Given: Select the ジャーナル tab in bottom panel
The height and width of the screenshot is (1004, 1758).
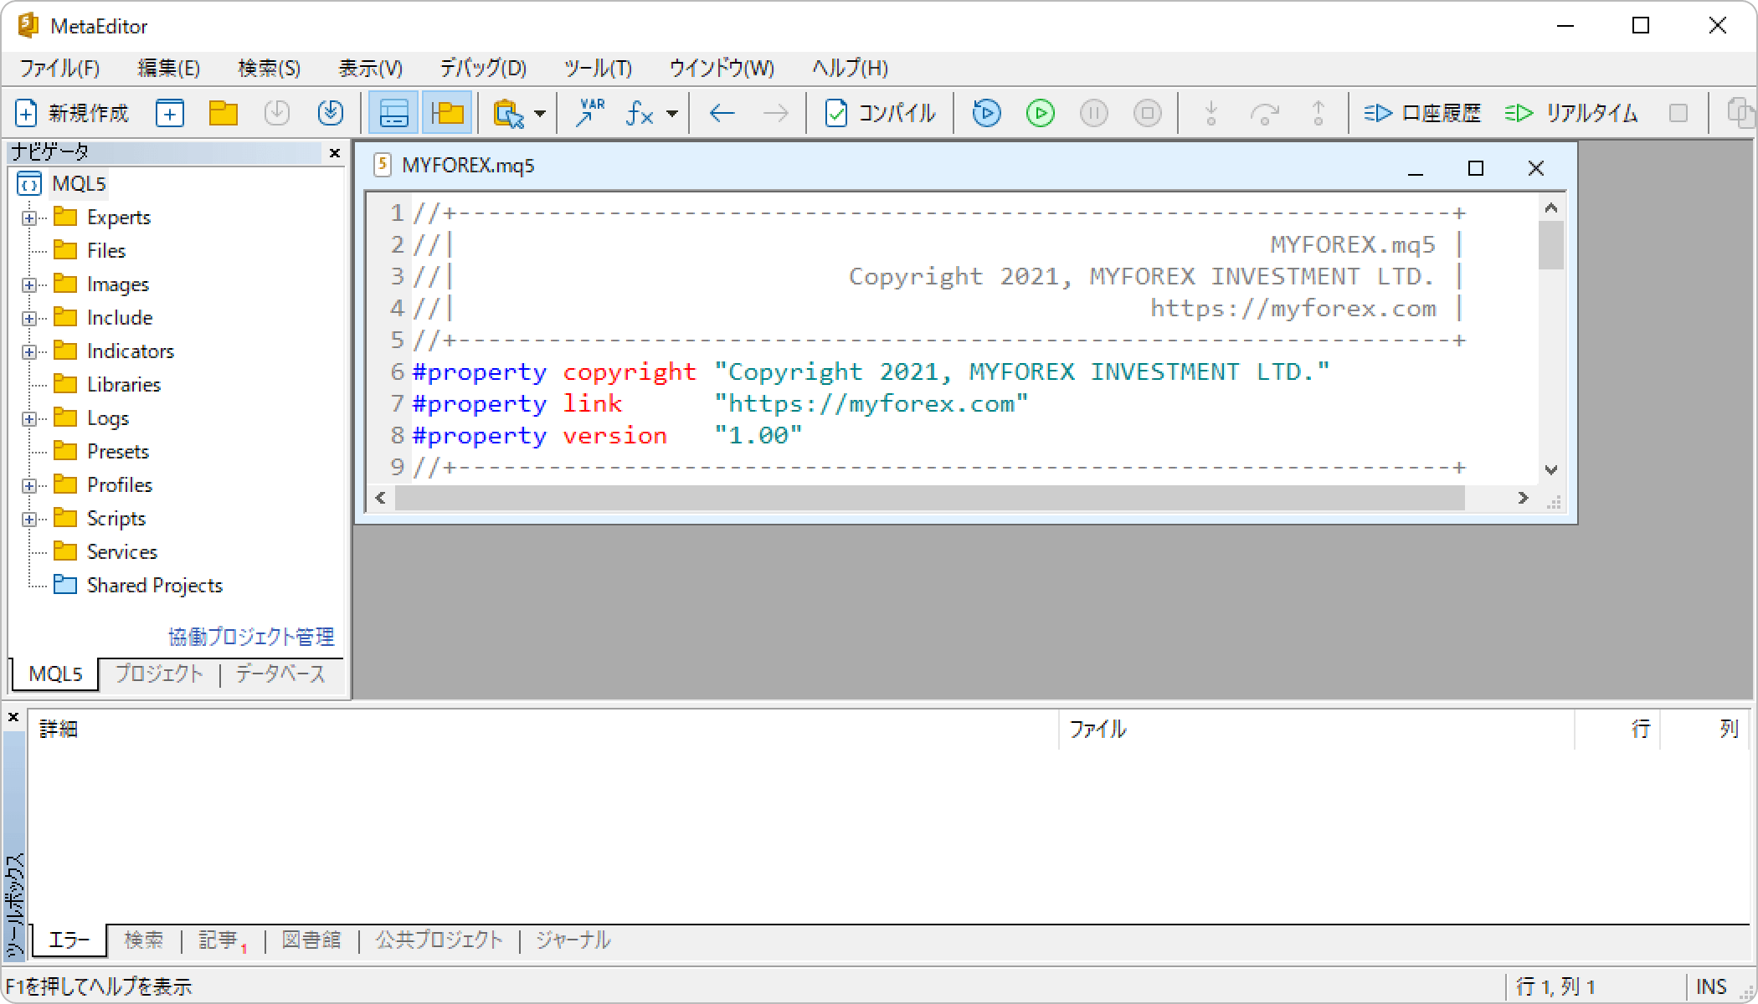Looking at the screenshot, I should pyautogui.click(x=571, y=940).
